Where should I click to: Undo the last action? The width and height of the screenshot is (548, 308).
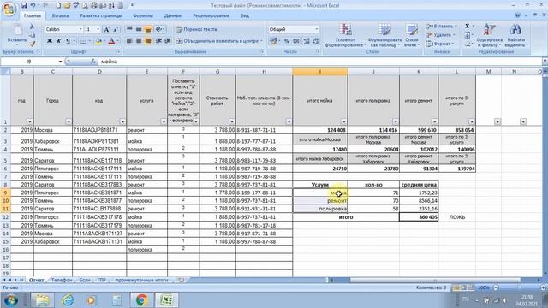click(33, 5)
